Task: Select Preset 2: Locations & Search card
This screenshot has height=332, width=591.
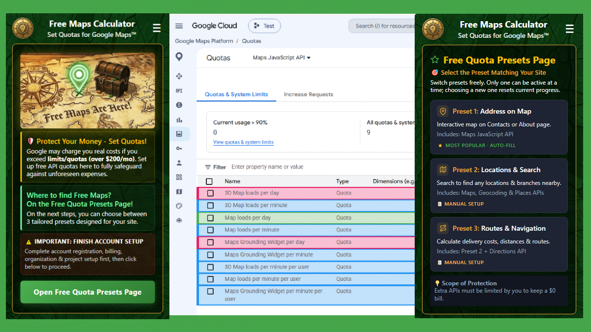Action: 499,186
